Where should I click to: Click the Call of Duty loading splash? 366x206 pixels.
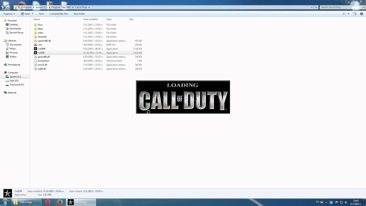[183, 97]
